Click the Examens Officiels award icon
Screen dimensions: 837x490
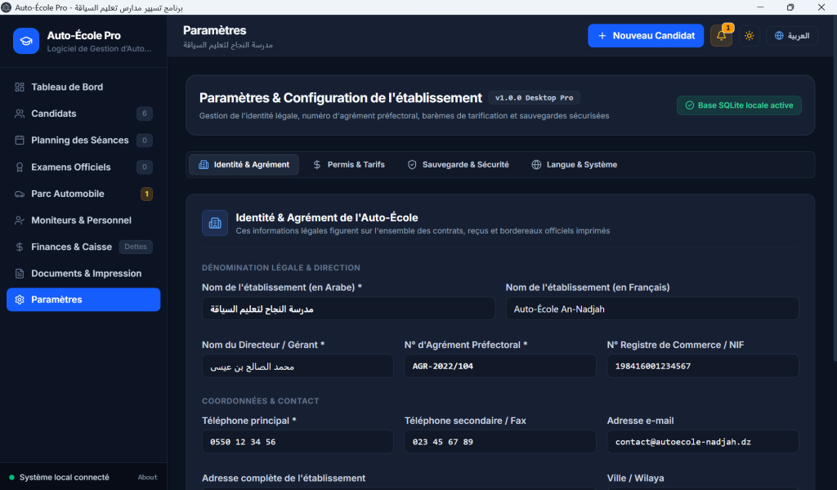coord(20,167)
